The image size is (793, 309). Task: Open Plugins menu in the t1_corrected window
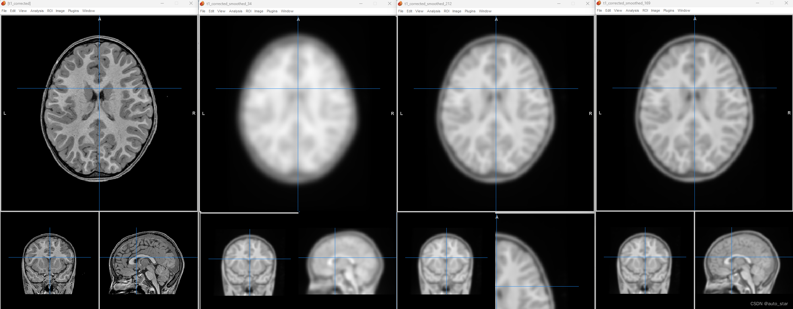(x=74, y=11)
